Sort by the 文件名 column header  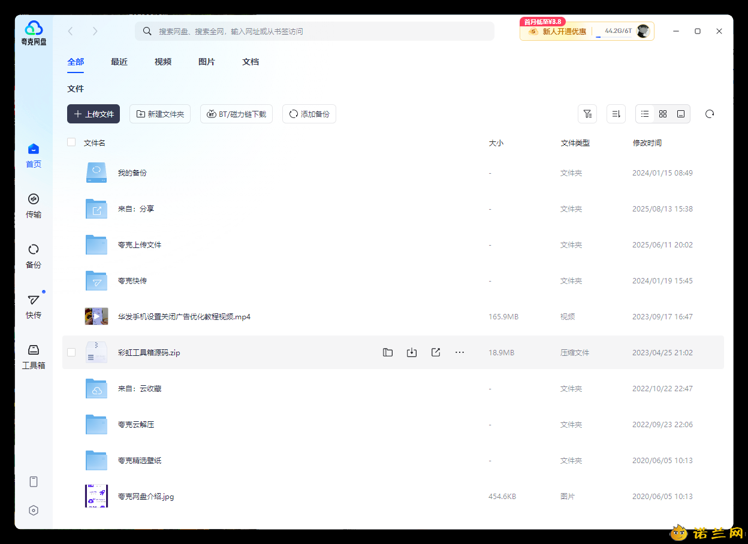click(x=95, y=143)
